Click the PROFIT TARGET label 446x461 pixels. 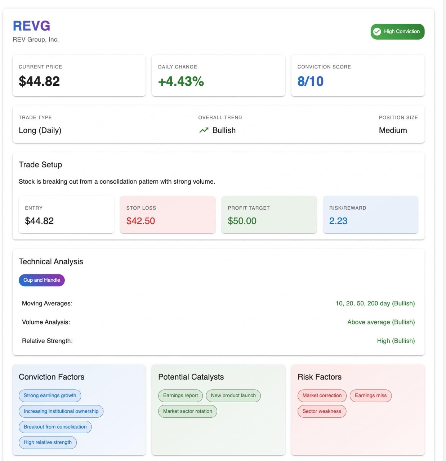(x=249, y=208)
